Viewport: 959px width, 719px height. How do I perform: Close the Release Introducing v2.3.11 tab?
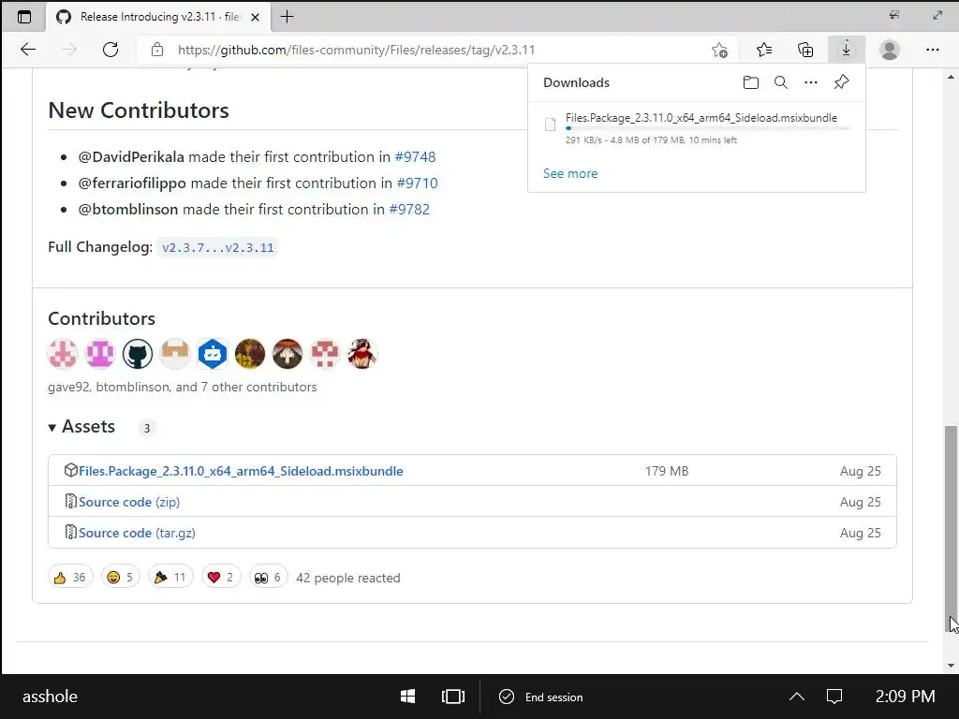tap(255, 17)
